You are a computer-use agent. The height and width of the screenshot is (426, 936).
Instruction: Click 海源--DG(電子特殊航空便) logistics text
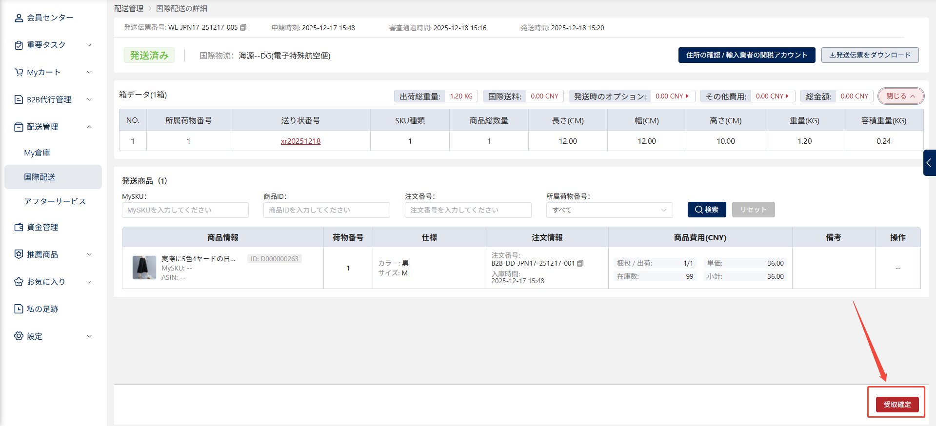284,56
